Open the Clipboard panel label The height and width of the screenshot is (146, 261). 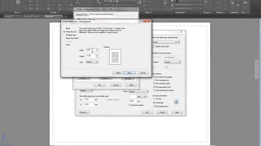(234, 13)
